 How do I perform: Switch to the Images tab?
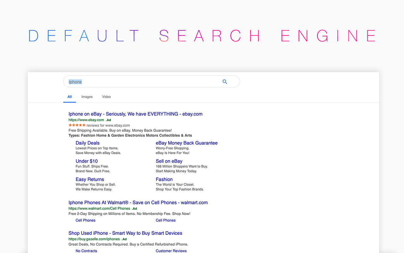coord(87,97)
